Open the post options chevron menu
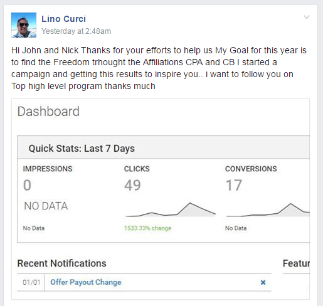The height and width of the screenshot is (306, 323). tap(307, 17)
